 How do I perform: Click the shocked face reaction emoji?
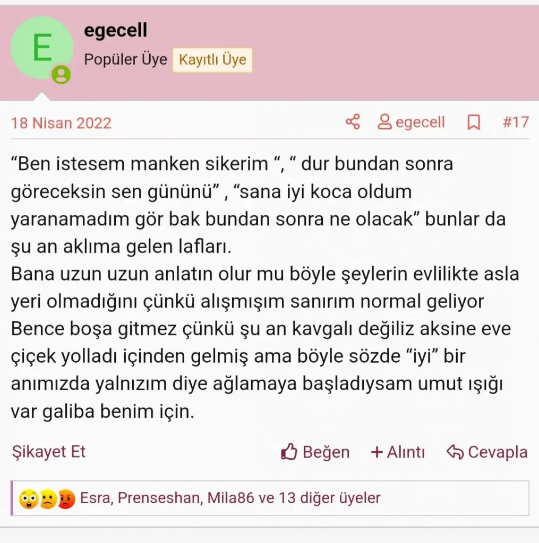[x=29, y=499]
